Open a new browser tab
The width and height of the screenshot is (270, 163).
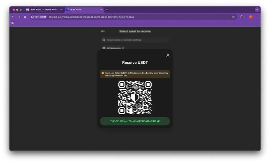click(107, 10)
